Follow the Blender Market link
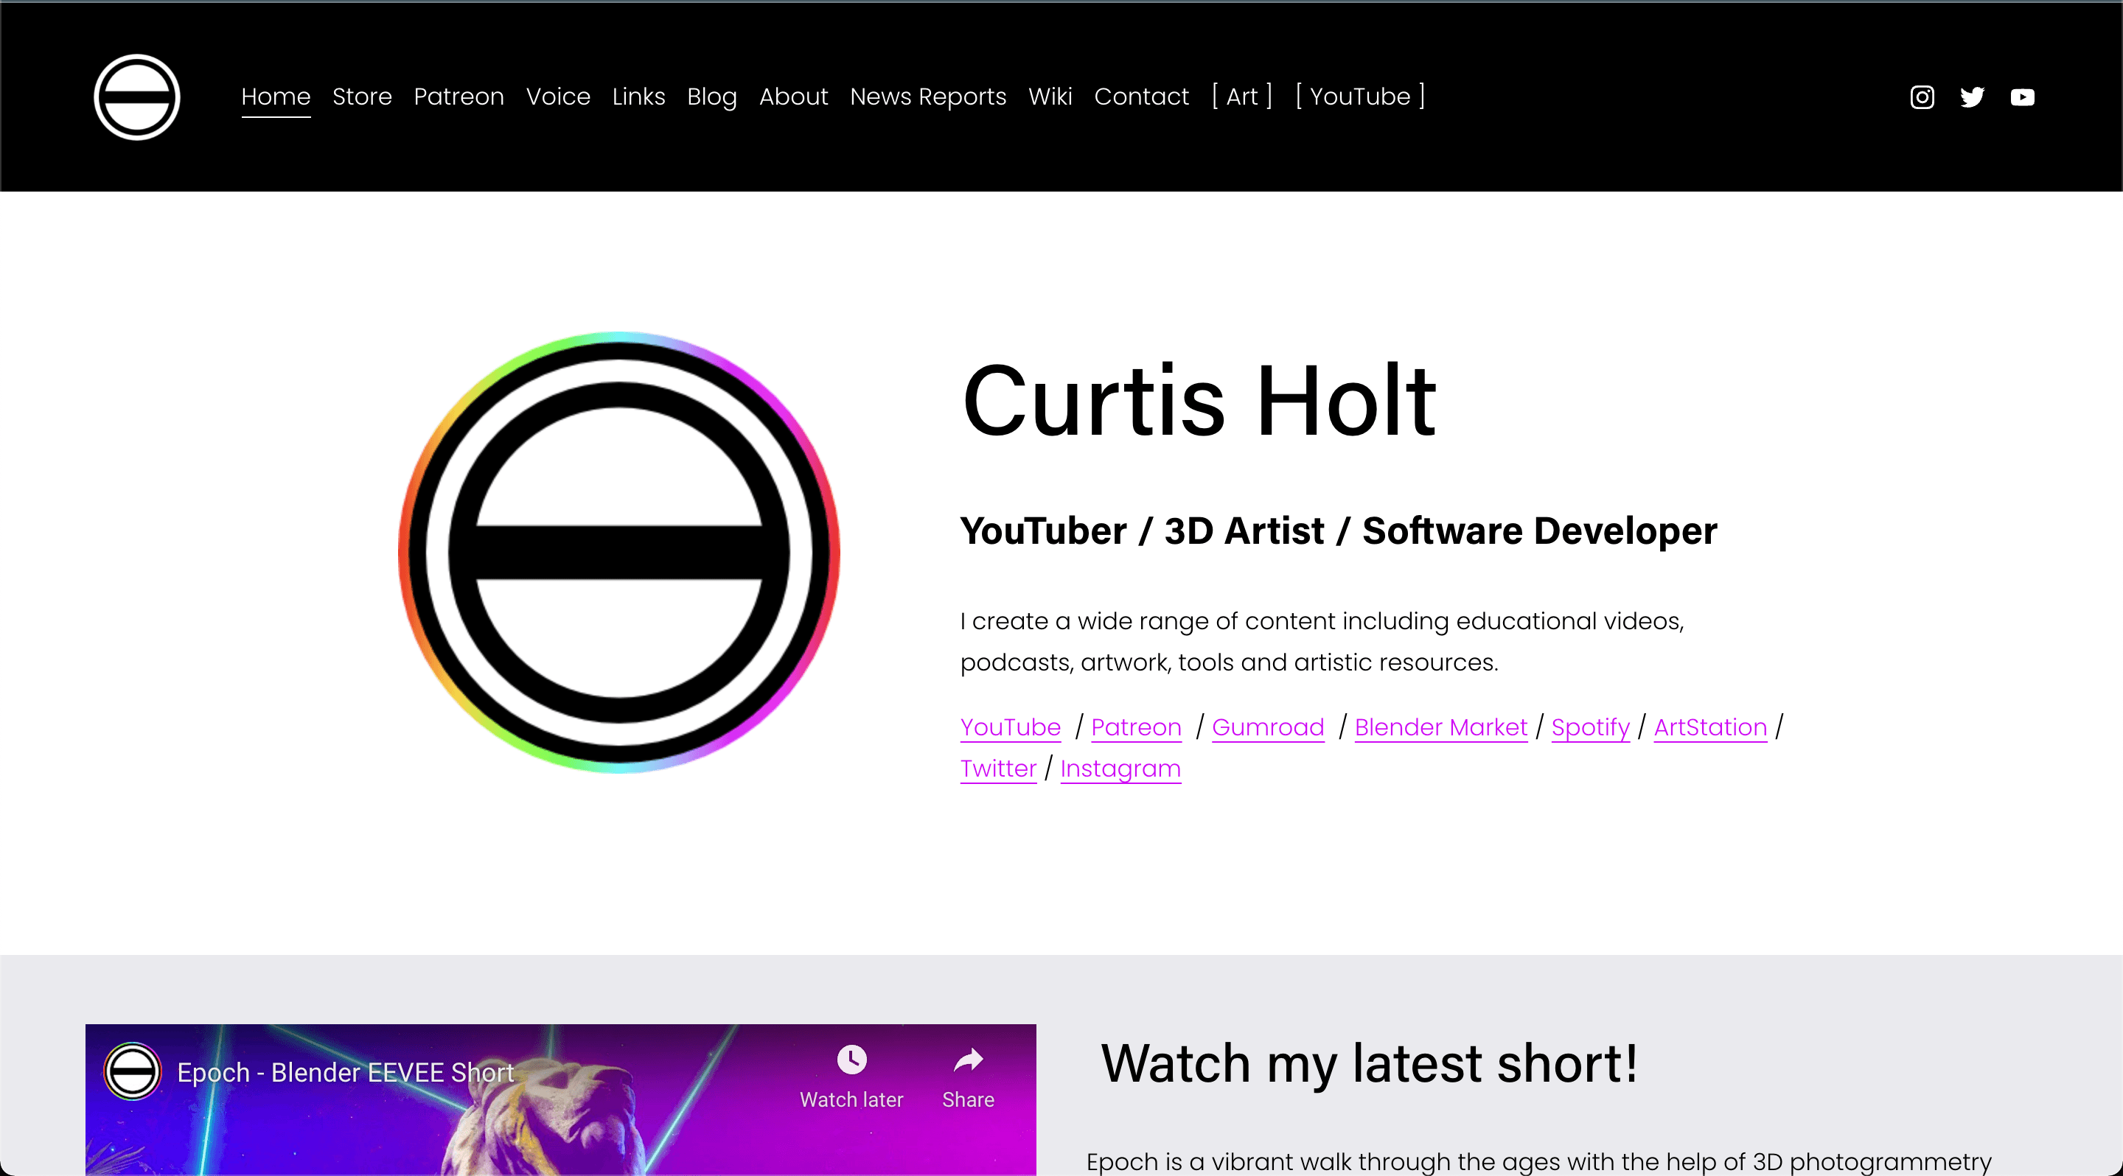 click(1441, 727)
